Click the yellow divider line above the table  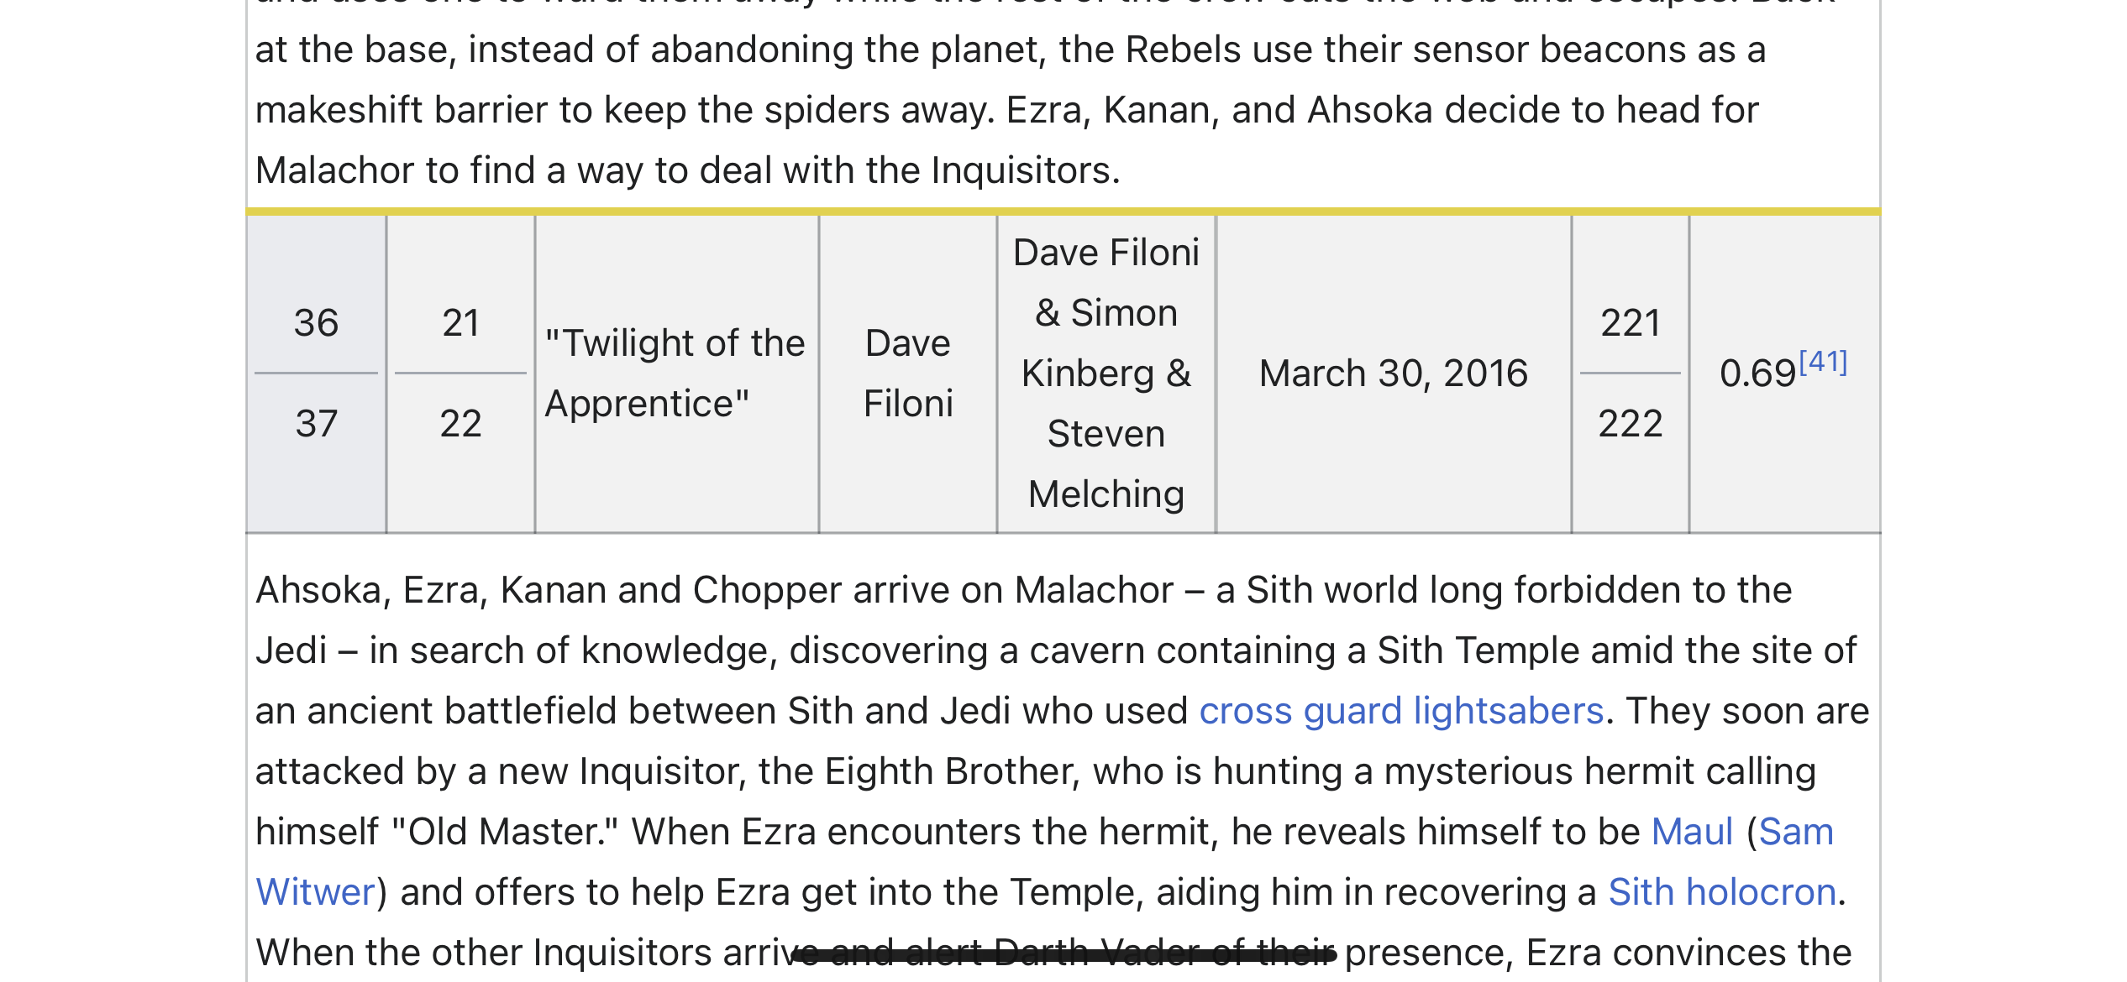pyautogui.click(x=1063, y=212)
